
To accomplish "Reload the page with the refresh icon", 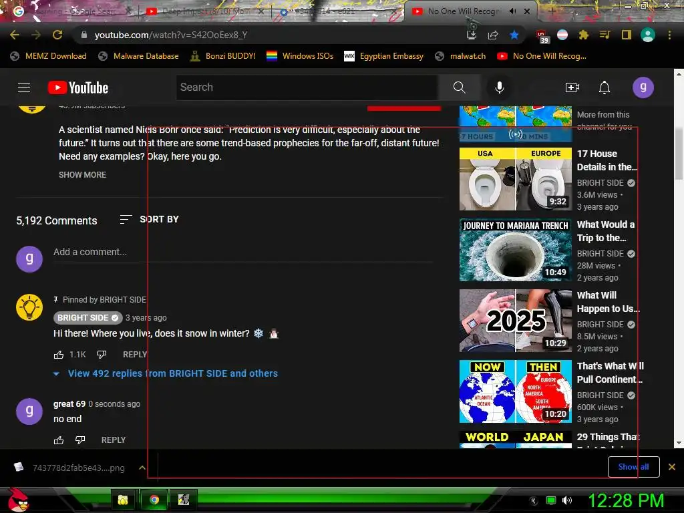I will click(x=57, y=35).
